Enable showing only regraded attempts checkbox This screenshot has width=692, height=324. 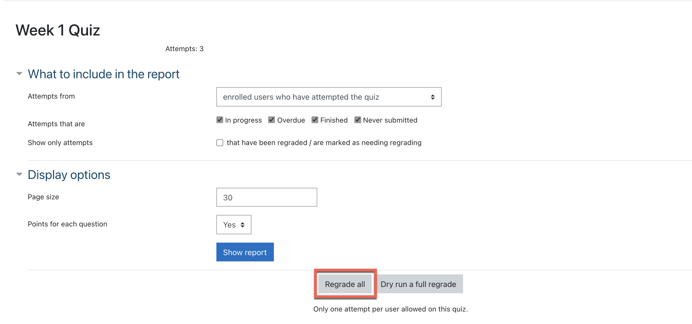tap(220, 143)
